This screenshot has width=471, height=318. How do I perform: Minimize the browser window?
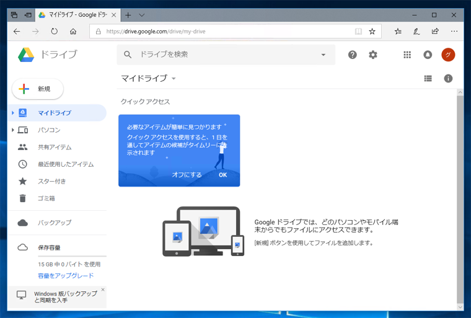(x=415, y=15)
